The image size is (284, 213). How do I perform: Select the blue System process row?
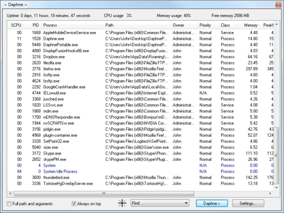point(140,165)
